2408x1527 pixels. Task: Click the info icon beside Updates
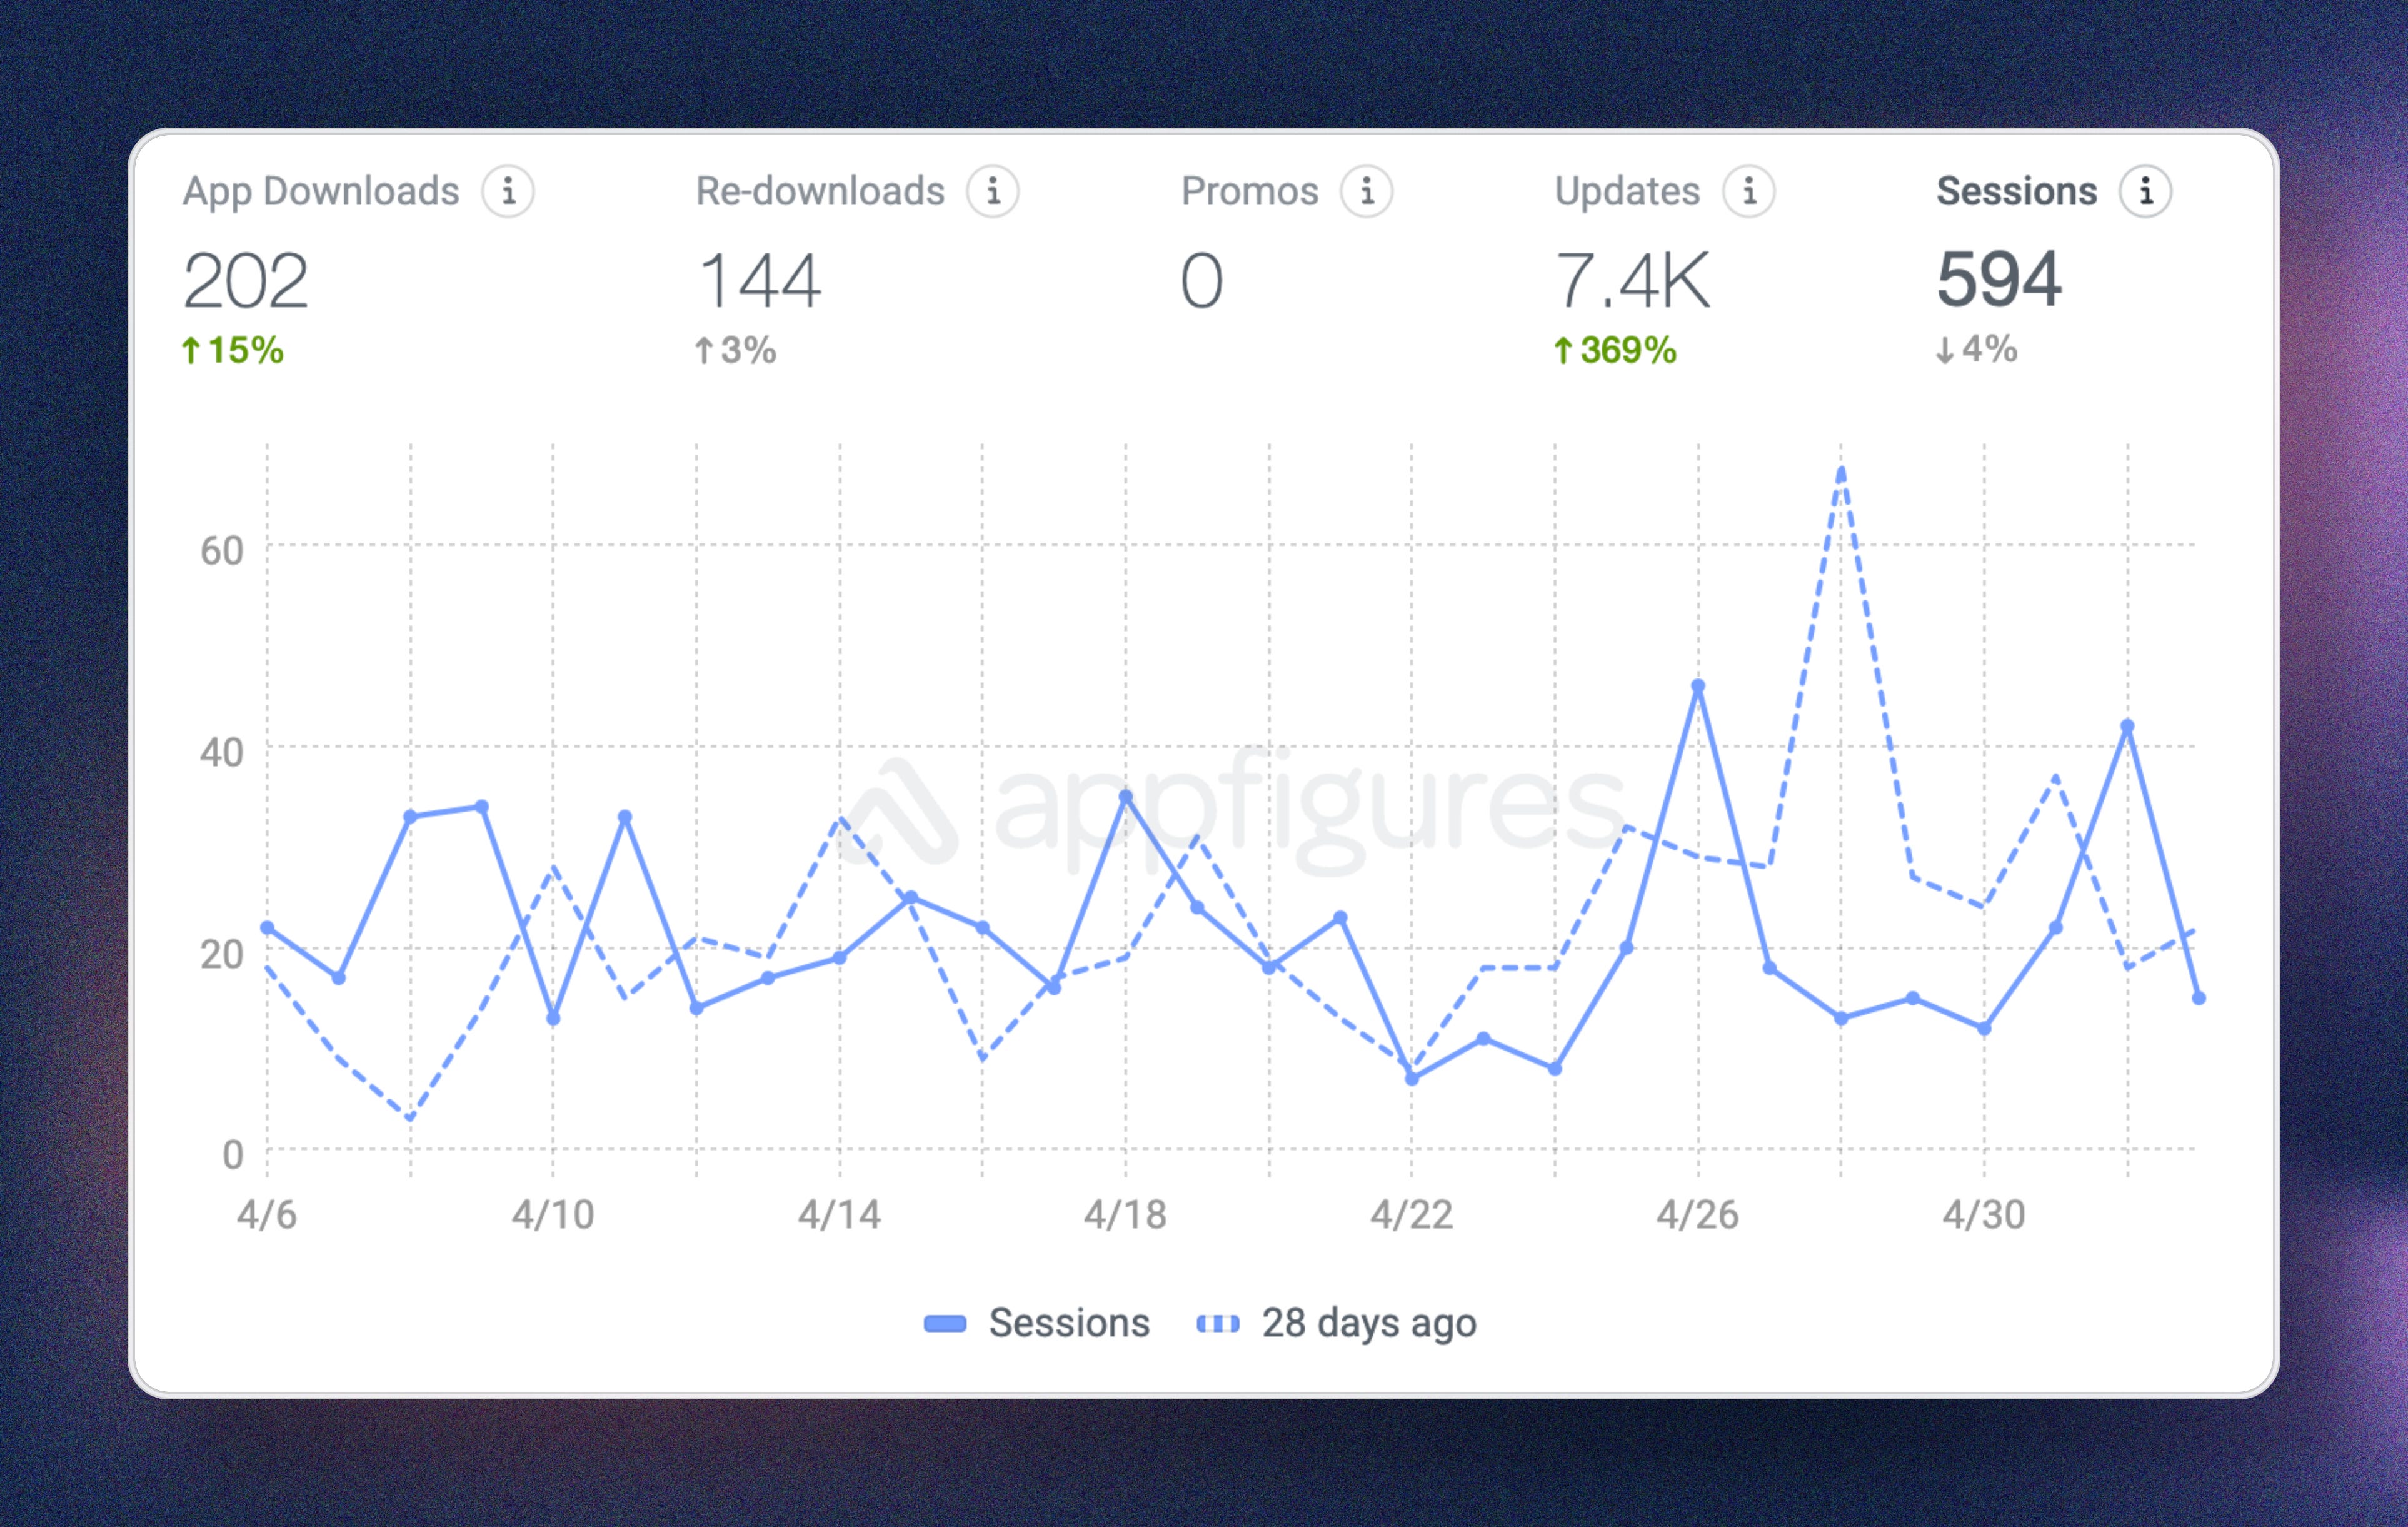tap(1749, 191)
